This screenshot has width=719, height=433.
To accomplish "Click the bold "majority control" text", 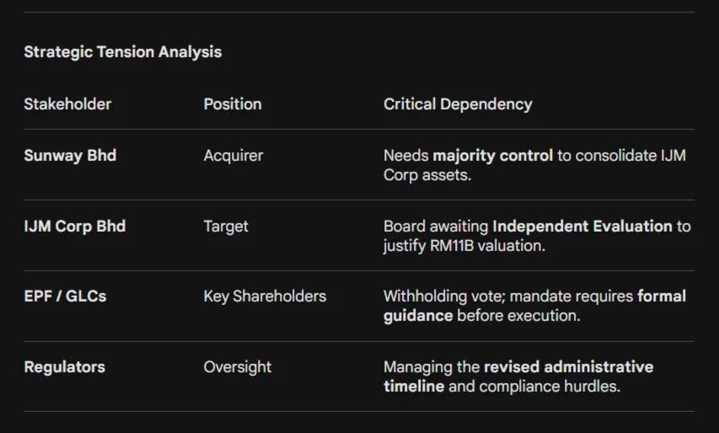I will tap(493, 156).
